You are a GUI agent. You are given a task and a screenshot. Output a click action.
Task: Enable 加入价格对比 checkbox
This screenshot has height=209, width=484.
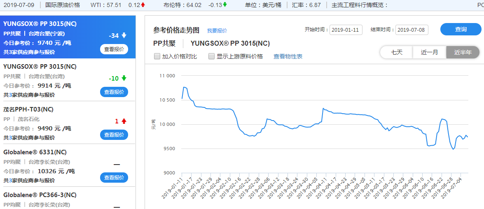tap(157, 56)
